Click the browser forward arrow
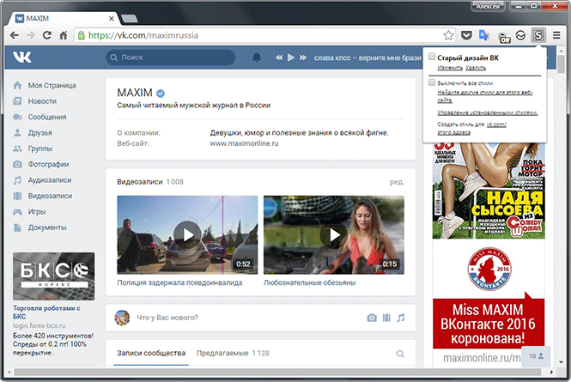This screenshot has width=571, height=382. tap(31, 35)
